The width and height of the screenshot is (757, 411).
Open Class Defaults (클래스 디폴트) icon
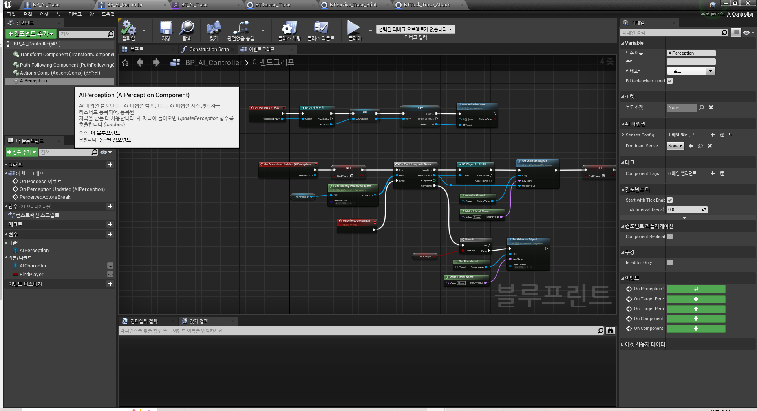point(321,28)
